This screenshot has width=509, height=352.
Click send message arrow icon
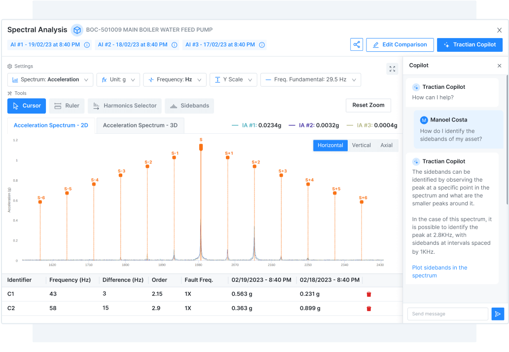497,314
